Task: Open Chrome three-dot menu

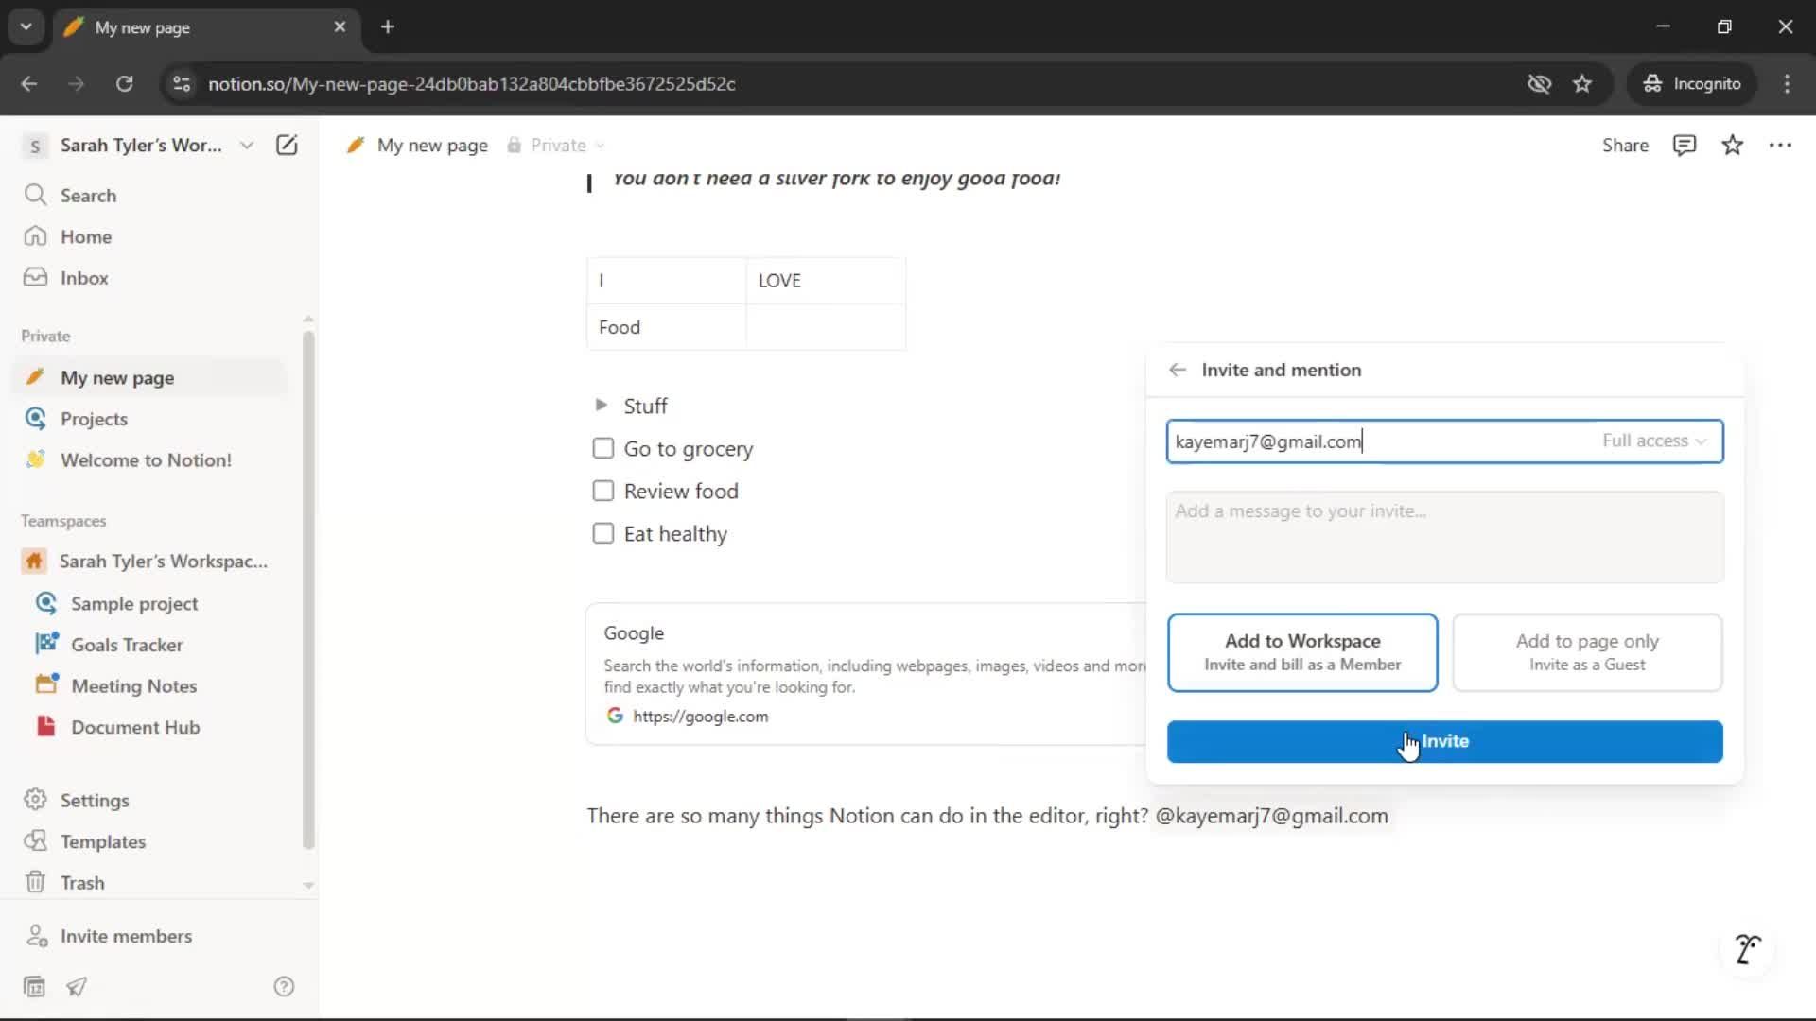Action: click(1787, 84)
